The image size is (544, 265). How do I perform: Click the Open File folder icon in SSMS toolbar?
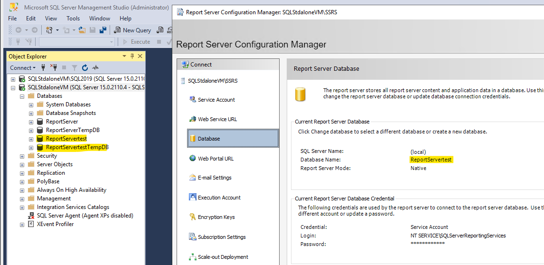tap(82, 30)
